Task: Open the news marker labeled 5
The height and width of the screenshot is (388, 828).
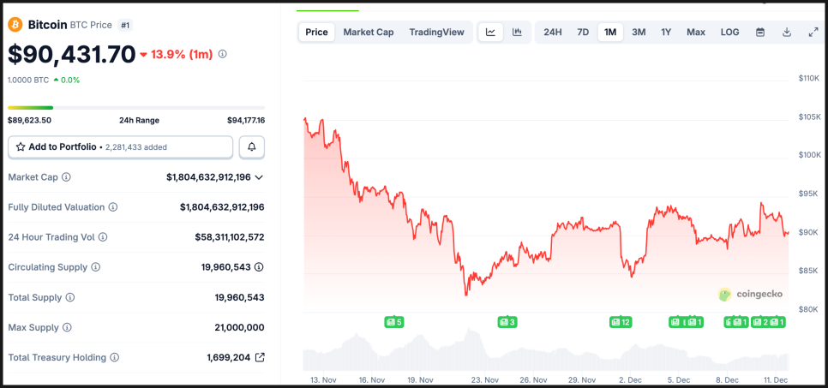Action: pyautogui.click(x=393, y=322)
